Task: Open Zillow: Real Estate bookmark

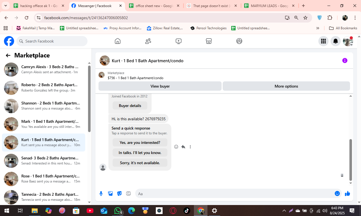Action: pyautogui.click(x=165, y=28)
